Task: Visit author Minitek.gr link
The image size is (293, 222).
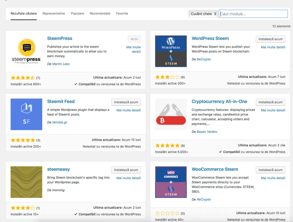Action: (60, 122)
